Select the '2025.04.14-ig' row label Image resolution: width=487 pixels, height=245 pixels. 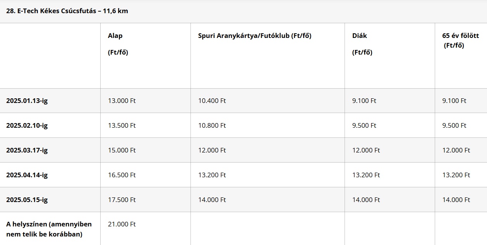click(x=27, y=175)
